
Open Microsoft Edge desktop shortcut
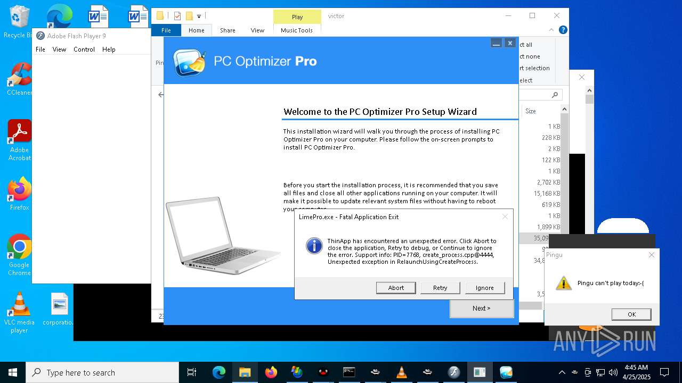(59, 17)
